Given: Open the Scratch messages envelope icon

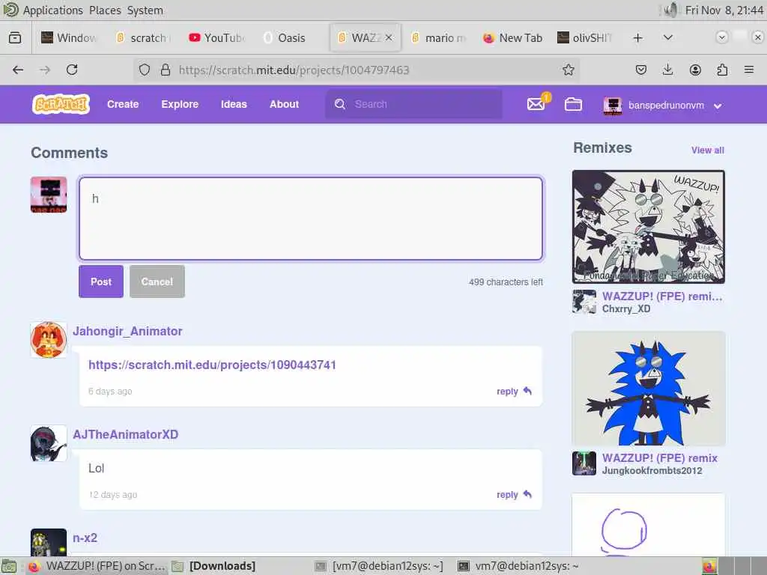Looking at the screenshot, I should pyautogui.click(x=536, y=104).
